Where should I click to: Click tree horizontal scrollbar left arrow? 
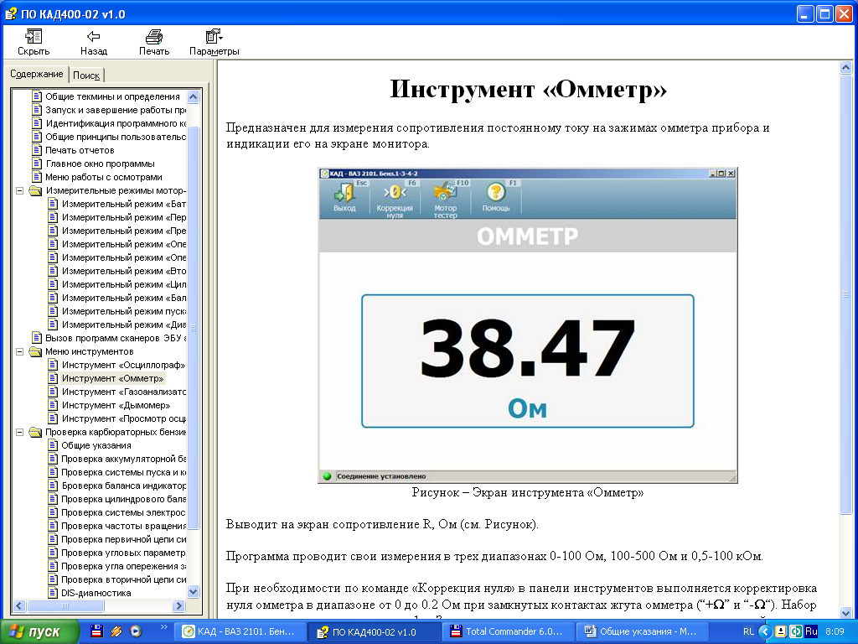coord(19,605)
